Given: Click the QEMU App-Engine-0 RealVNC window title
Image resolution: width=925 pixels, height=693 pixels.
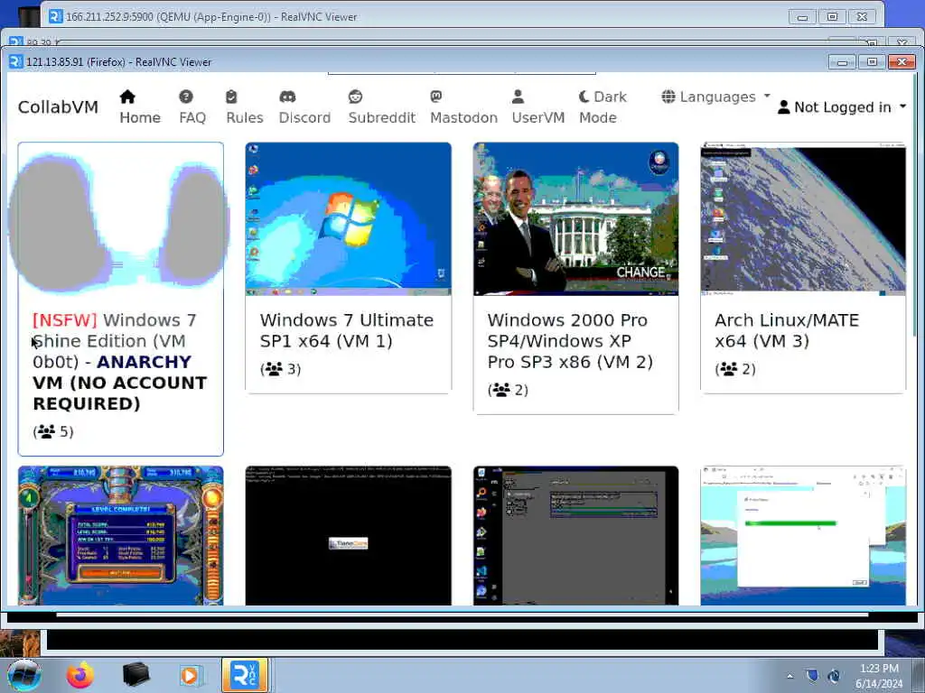Looking at the screenshot, I should (211, 17).
